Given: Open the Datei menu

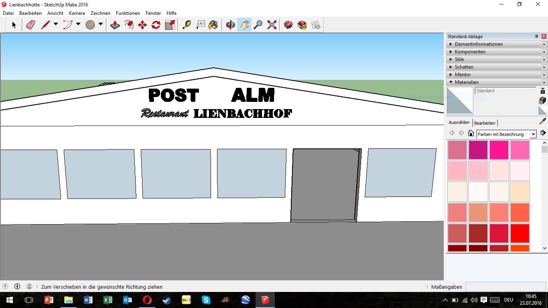Looking at the screenshot, I should 8,13.
